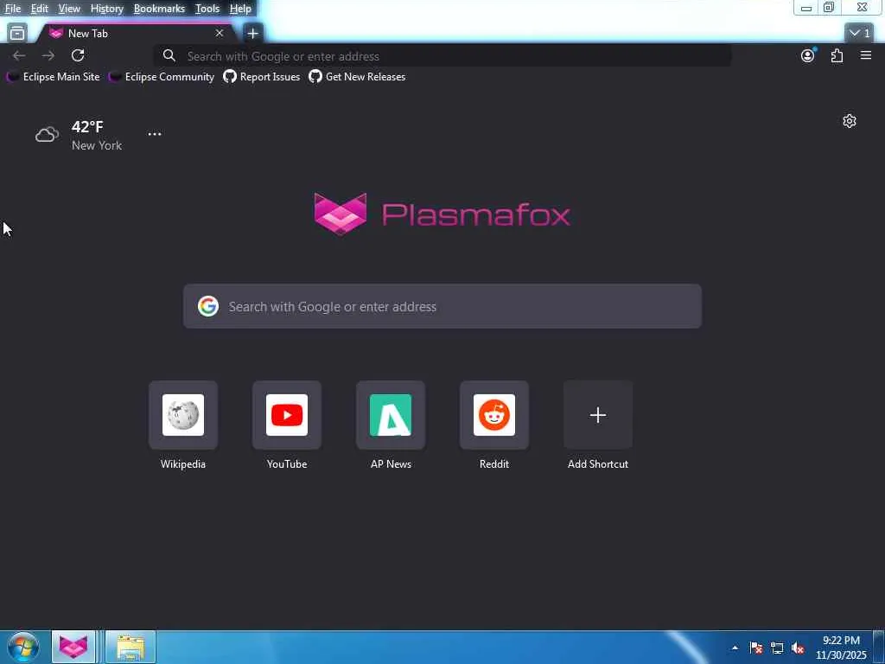Focus the center Google search box
Viewport: 885px width, 664px height.
coord(442,306)
